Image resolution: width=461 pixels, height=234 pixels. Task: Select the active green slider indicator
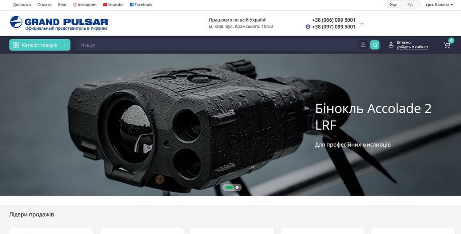(x=229, y=187)
